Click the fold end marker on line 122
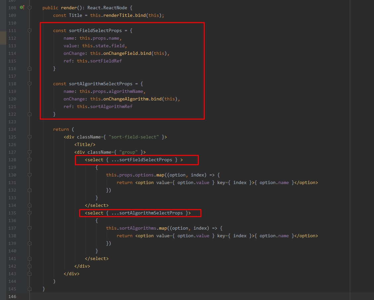 point(29,114)
